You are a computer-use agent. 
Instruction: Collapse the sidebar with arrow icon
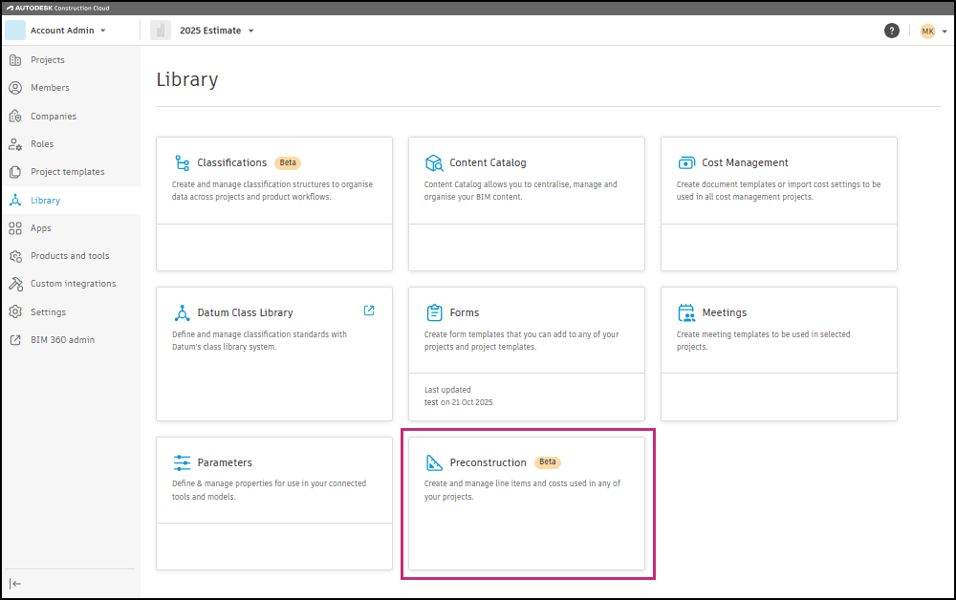15,584
